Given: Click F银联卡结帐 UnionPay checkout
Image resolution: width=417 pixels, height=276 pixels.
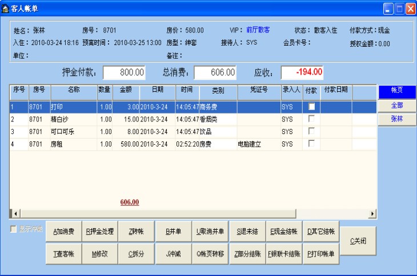Looking at the screenshot, I should (x=284, y=253).
